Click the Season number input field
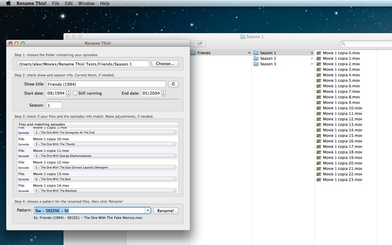Screen dimensions: 392x245 coord(54,105)
